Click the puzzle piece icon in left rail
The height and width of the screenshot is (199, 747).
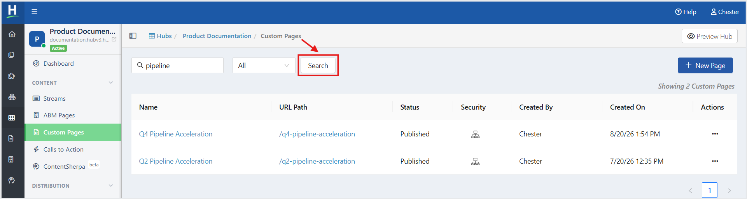12,76
